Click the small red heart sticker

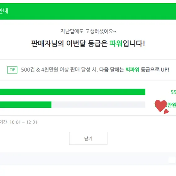coord(166,111)
